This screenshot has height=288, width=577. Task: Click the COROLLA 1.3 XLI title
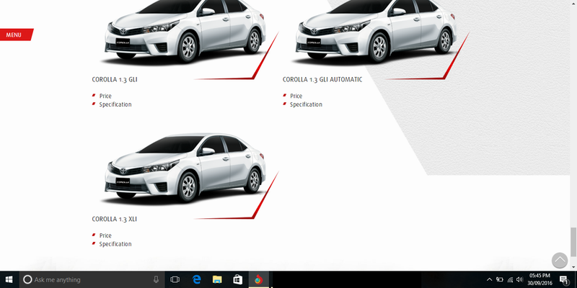pos(115,219)
